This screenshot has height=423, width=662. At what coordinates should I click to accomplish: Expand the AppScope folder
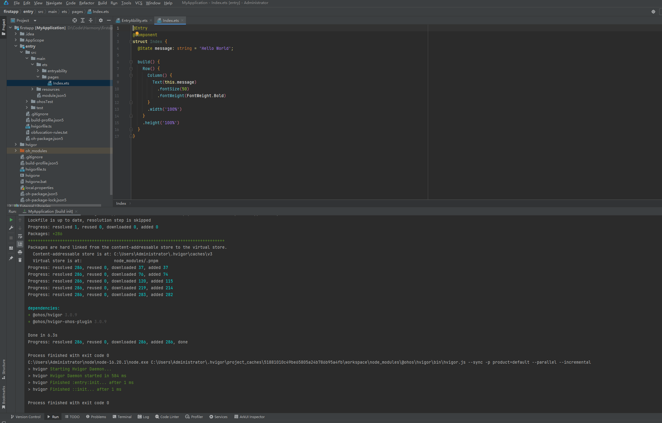(x=16, y=40)
